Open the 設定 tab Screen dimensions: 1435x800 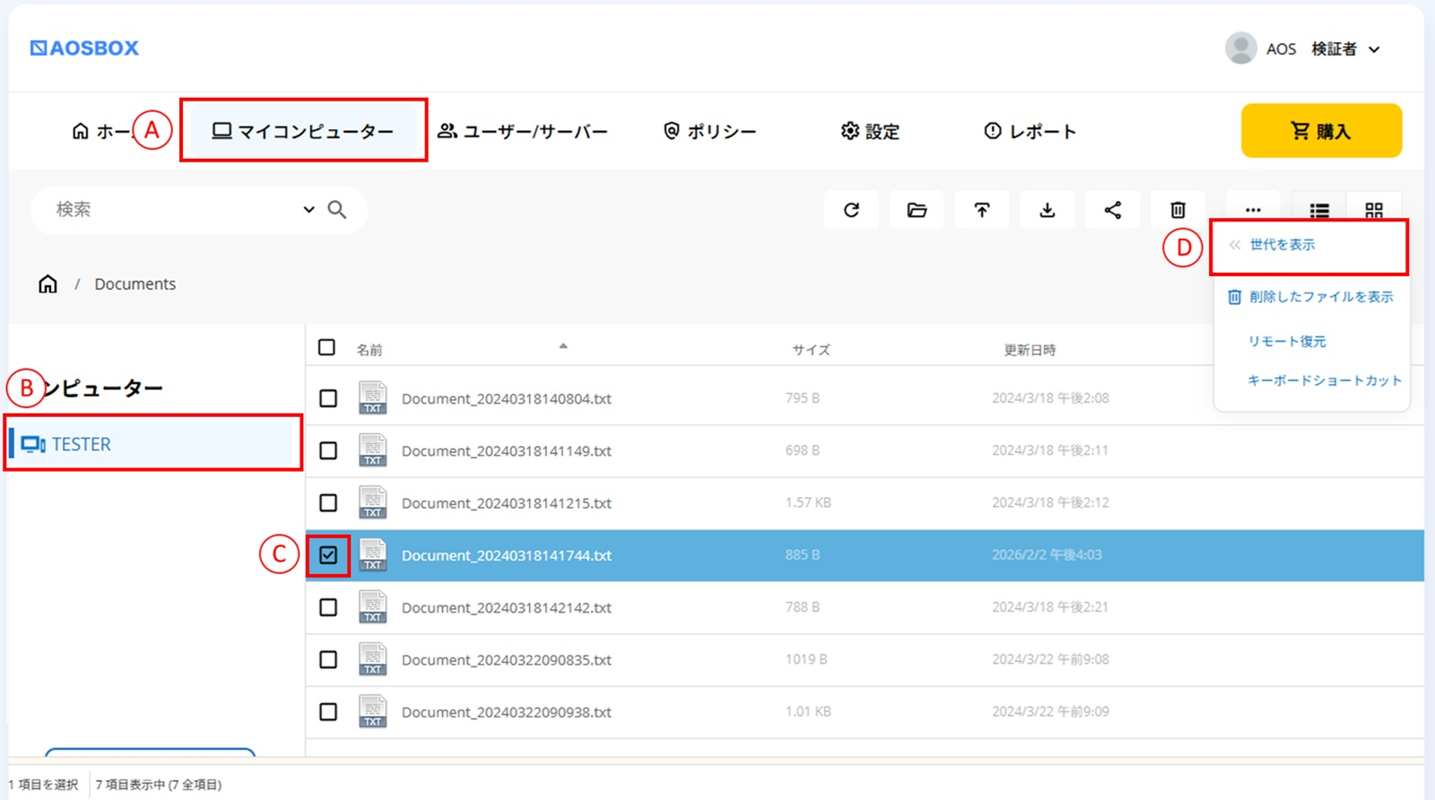870,131
